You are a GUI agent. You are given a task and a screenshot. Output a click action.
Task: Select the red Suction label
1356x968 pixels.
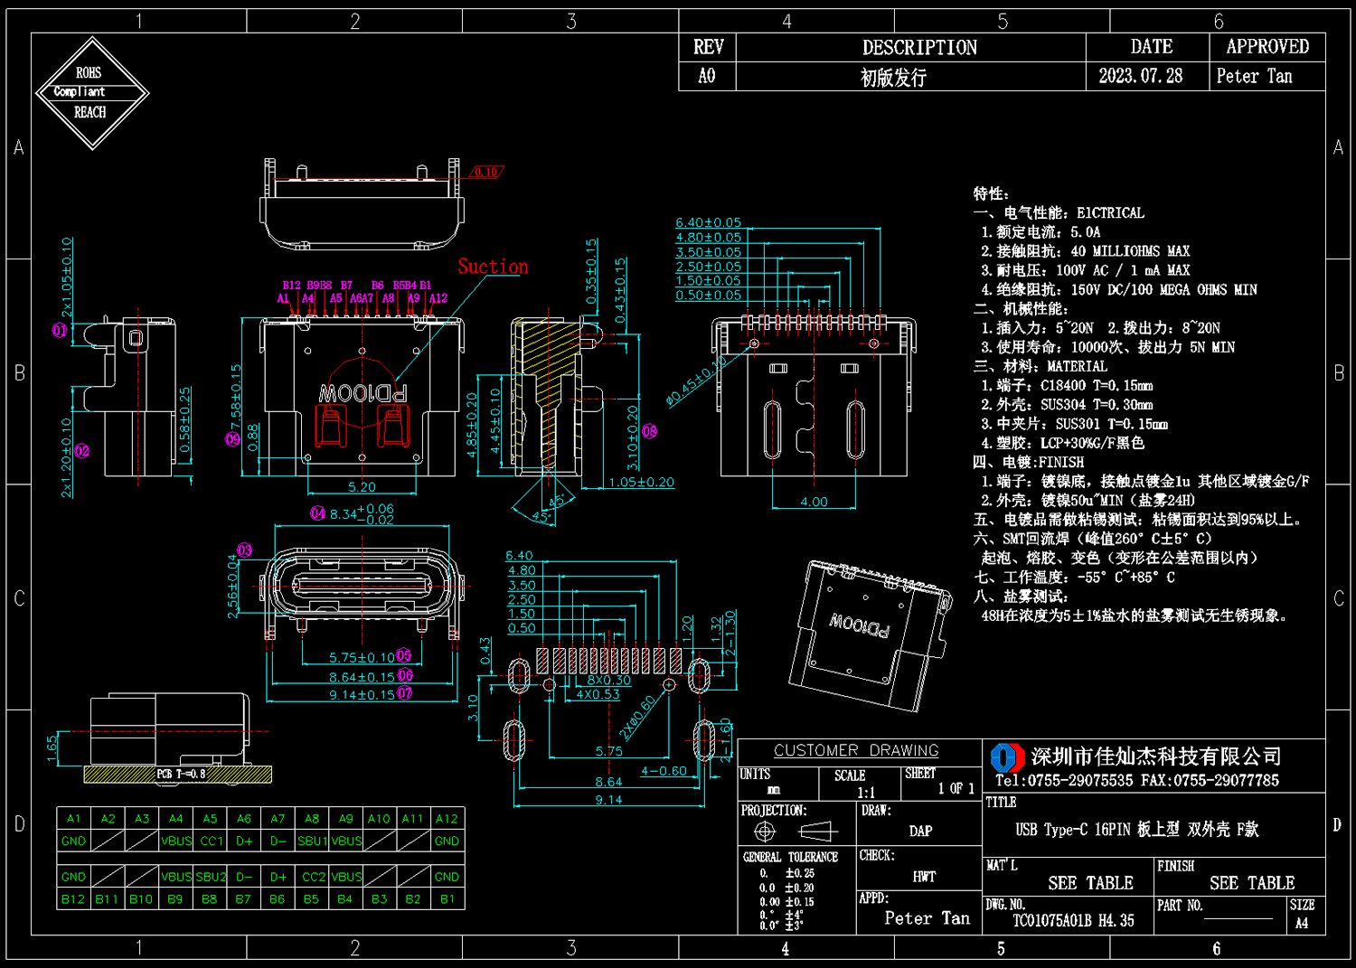493,267
